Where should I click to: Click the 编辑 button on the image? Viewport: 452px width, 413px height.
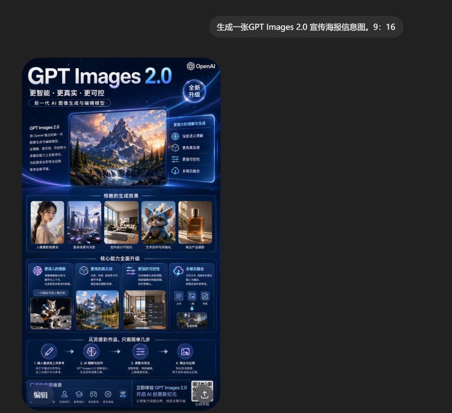click(40, 395)
